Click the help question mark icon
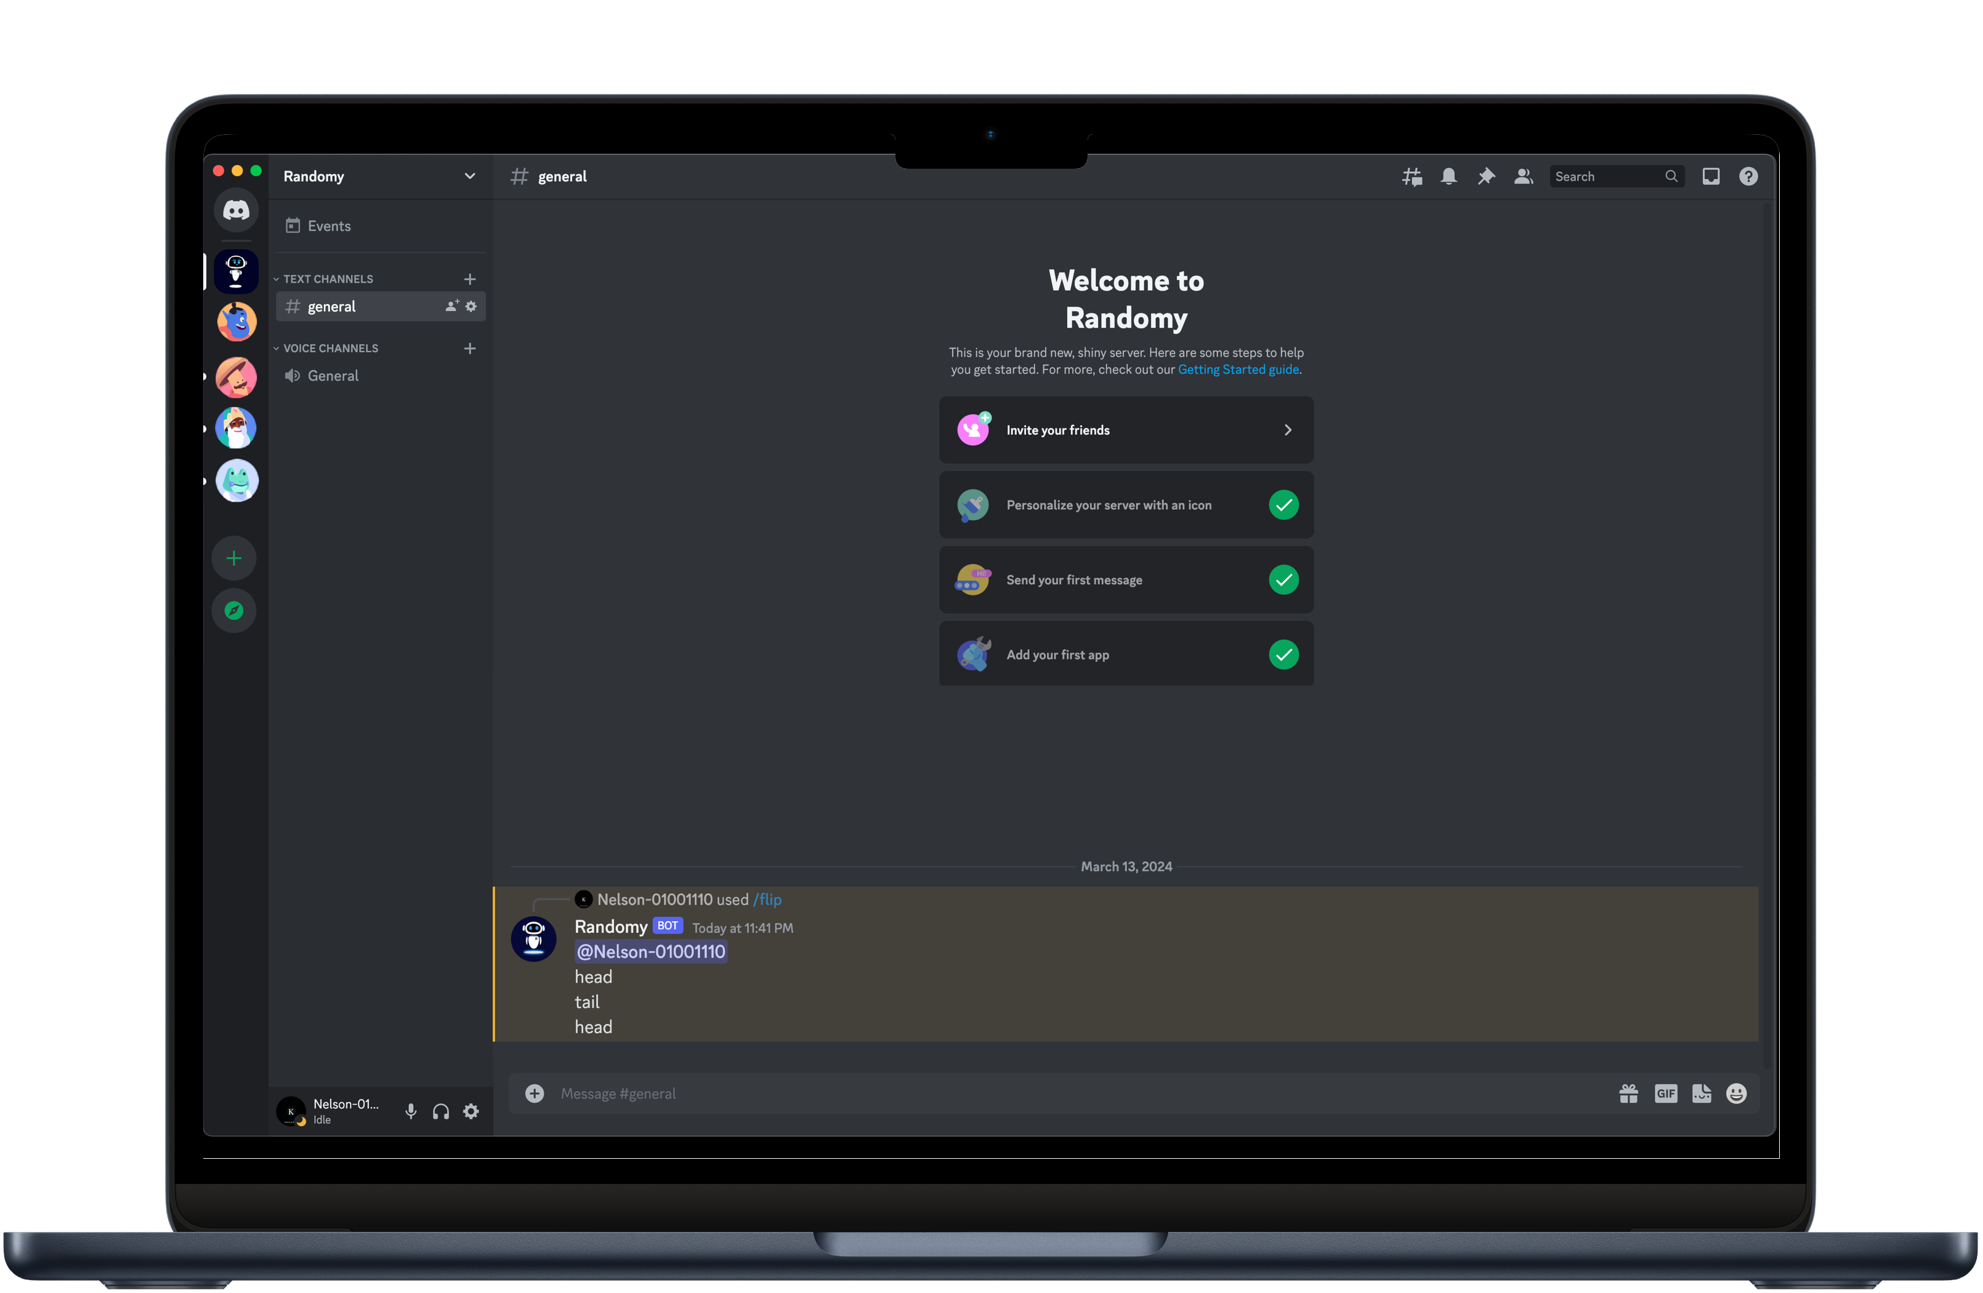 point(1749,176)
